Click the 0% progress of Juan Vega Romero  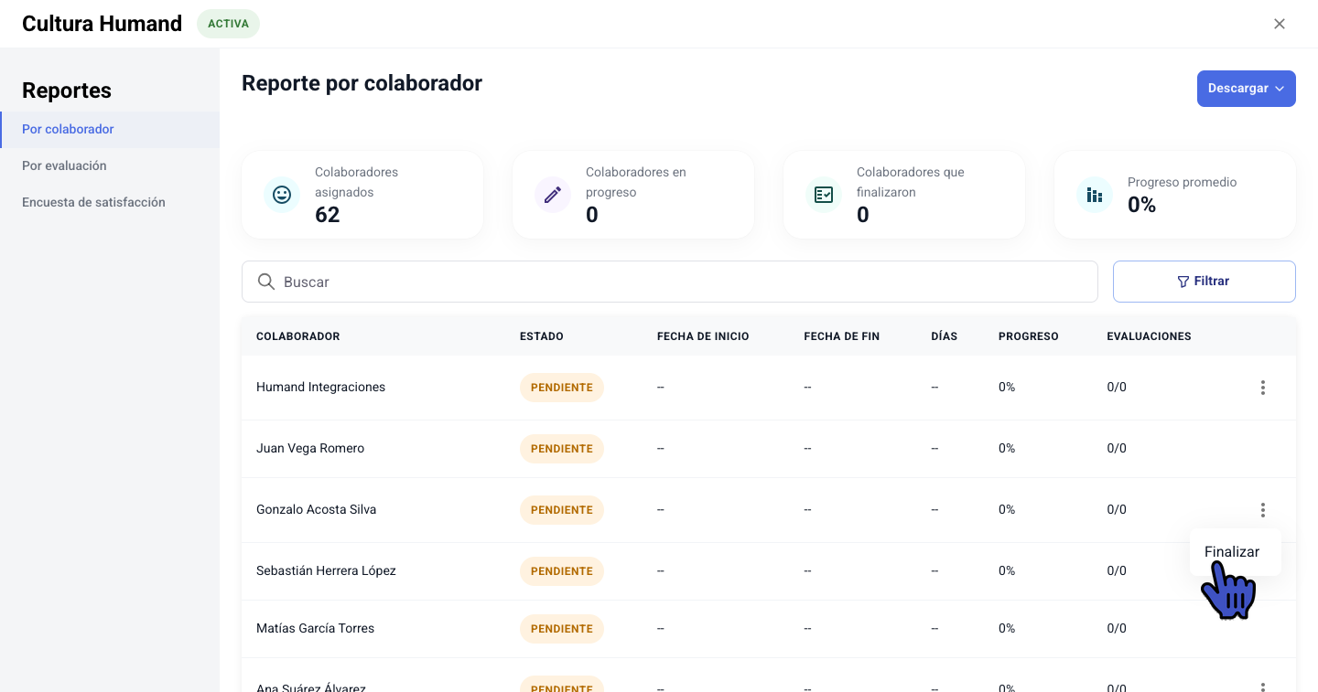coord(1007,449)
